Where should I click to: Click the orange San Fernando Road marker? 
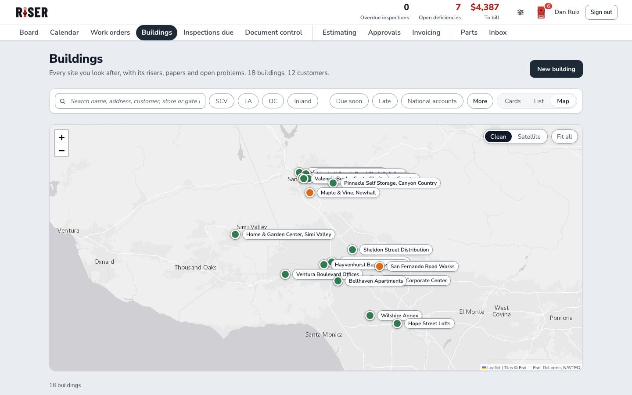pos(380,266)
